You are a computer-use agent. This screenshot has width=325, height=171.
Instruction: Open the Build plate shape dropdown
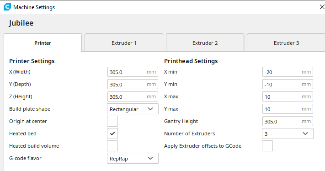[133, 109]
